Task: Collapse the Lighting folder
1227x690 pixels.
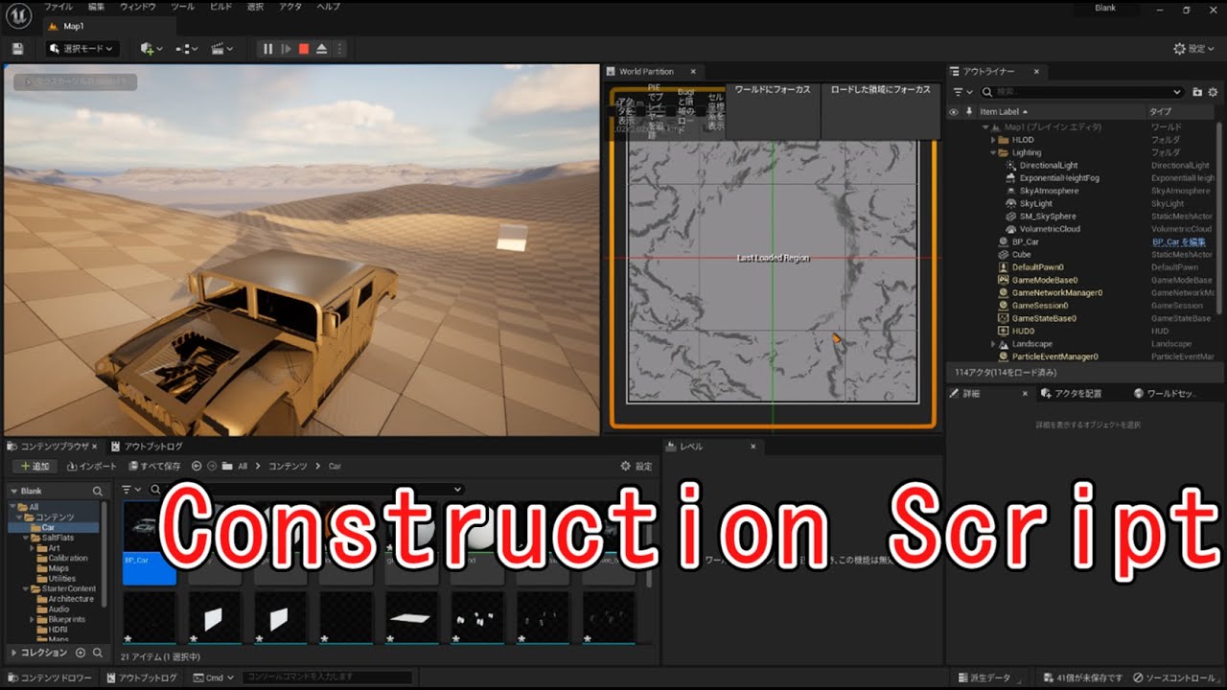Action: 993,152
